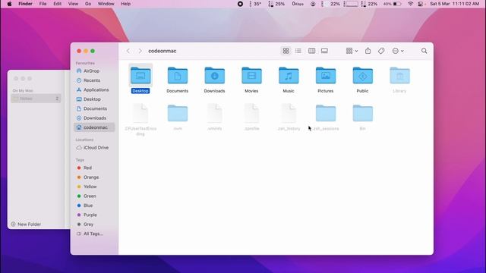This screenshot has height=273, width=486.
Task: Switch to gallery view
Action: (x=324, y=51)
